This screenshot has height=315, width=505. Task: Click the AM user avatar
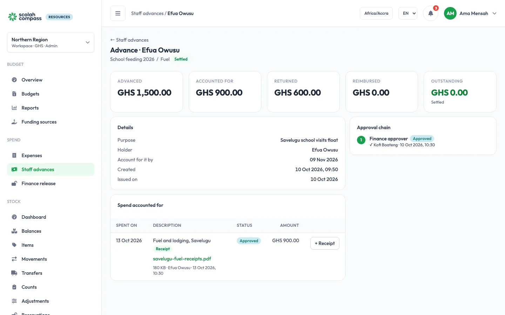pos(450,13)
